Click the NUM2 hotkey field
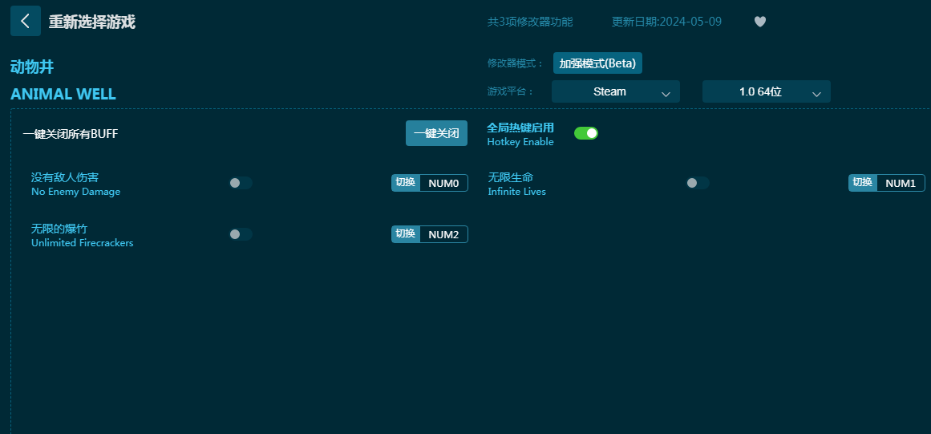This screenshot has height=434, width=931. [x=443, y=234]
